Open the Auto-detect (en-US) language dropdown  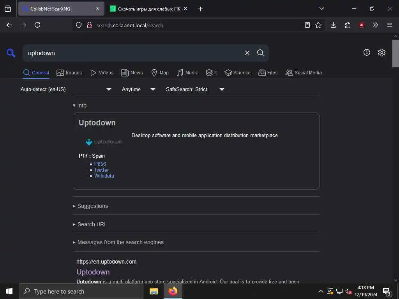(x=66, y=89)
